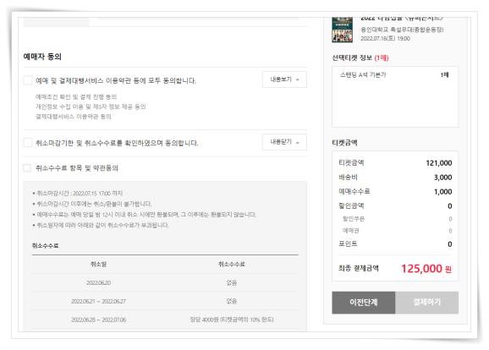The height and width of the screenshot is (350, 489).
Task: Click the 2022.06.28 ~ 2022.07.06 date cell
Action: (98, 320)
